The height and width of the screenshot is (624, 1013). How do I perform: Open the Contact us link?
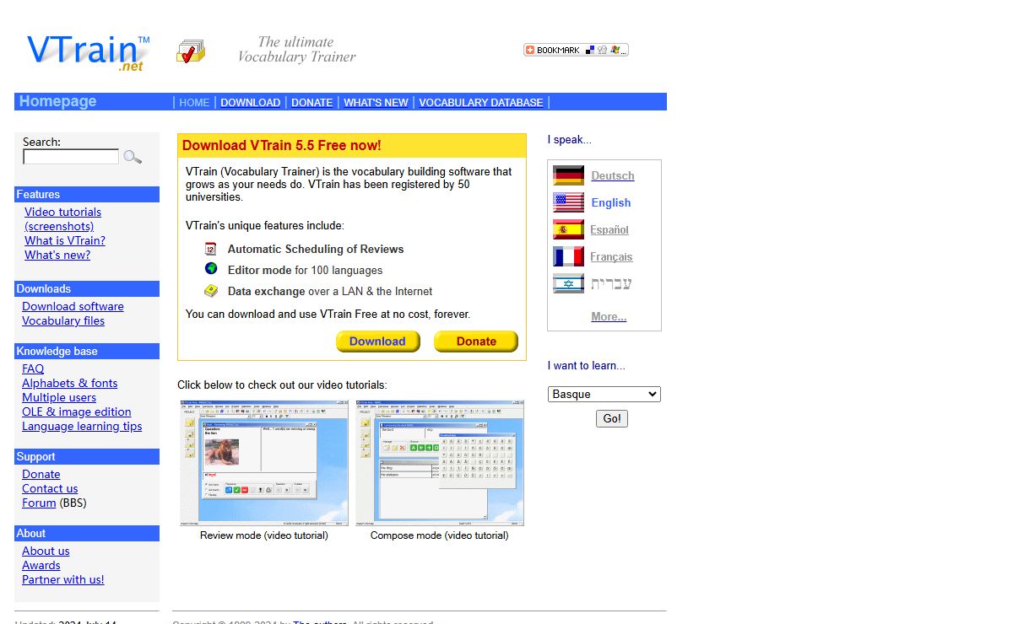coord(50,488)
